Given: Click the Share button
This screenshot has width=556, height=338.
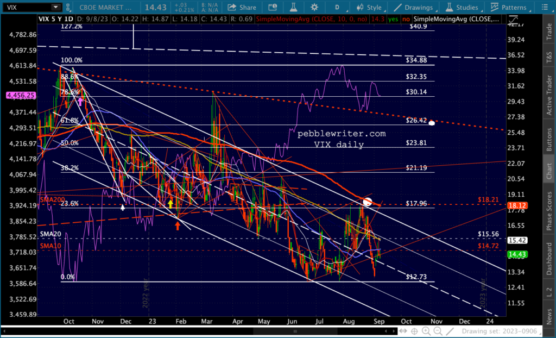Looking at the screenshot, I should click(242, 7).
